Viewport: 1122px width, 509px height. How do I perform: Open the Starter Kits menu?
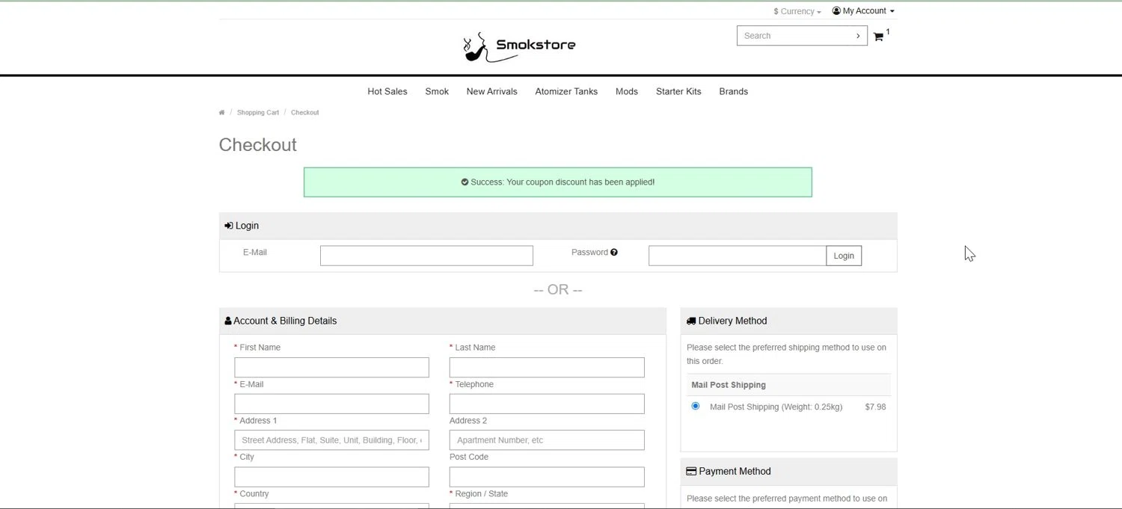[678, 92]
